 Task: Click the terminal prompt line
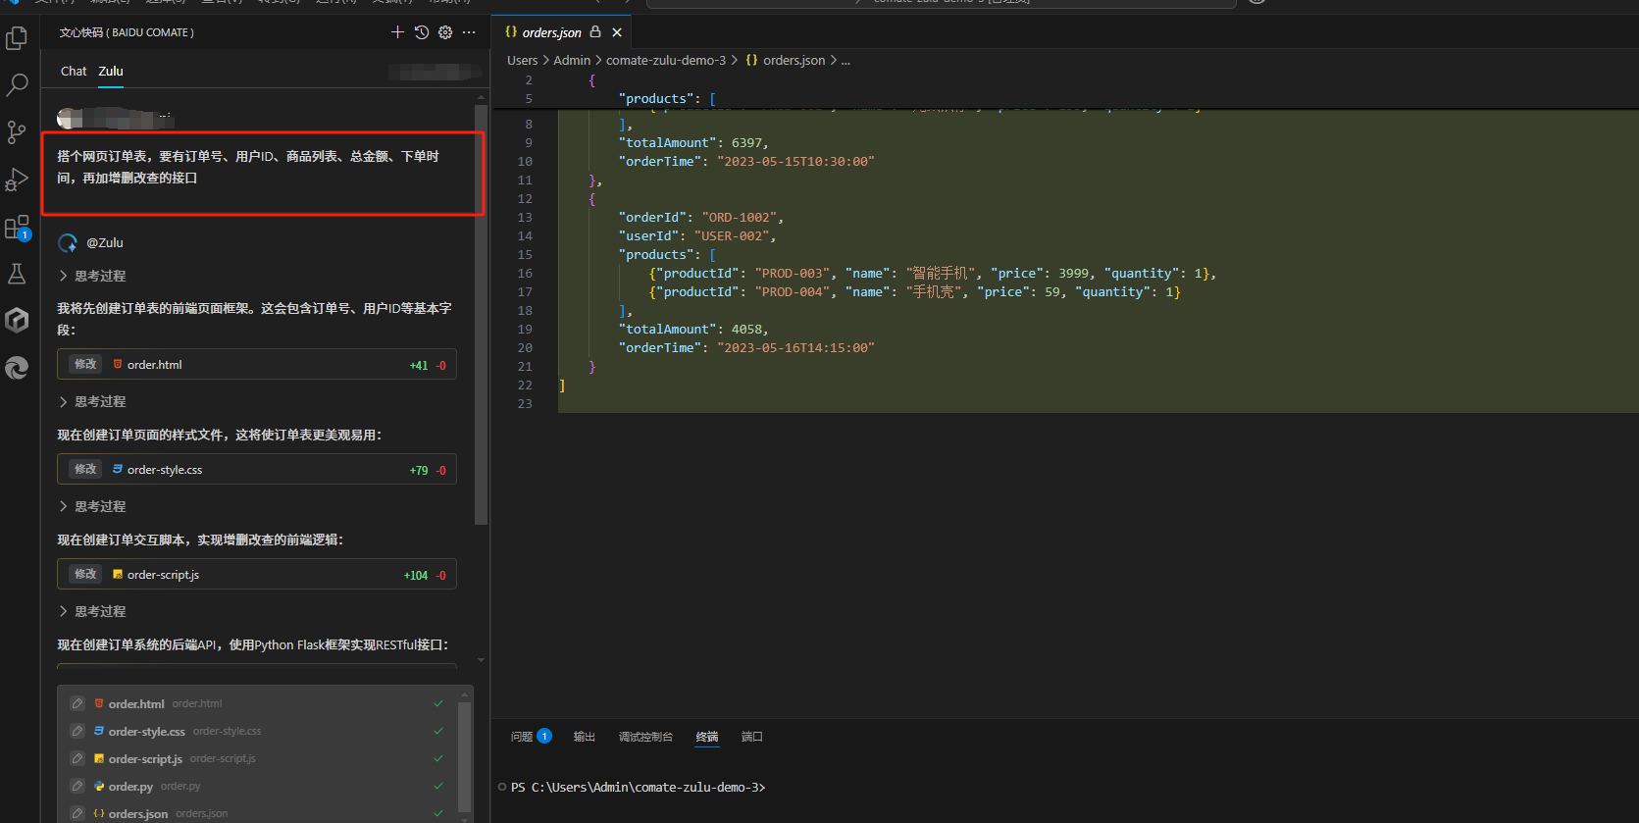(x=638, y=788)
